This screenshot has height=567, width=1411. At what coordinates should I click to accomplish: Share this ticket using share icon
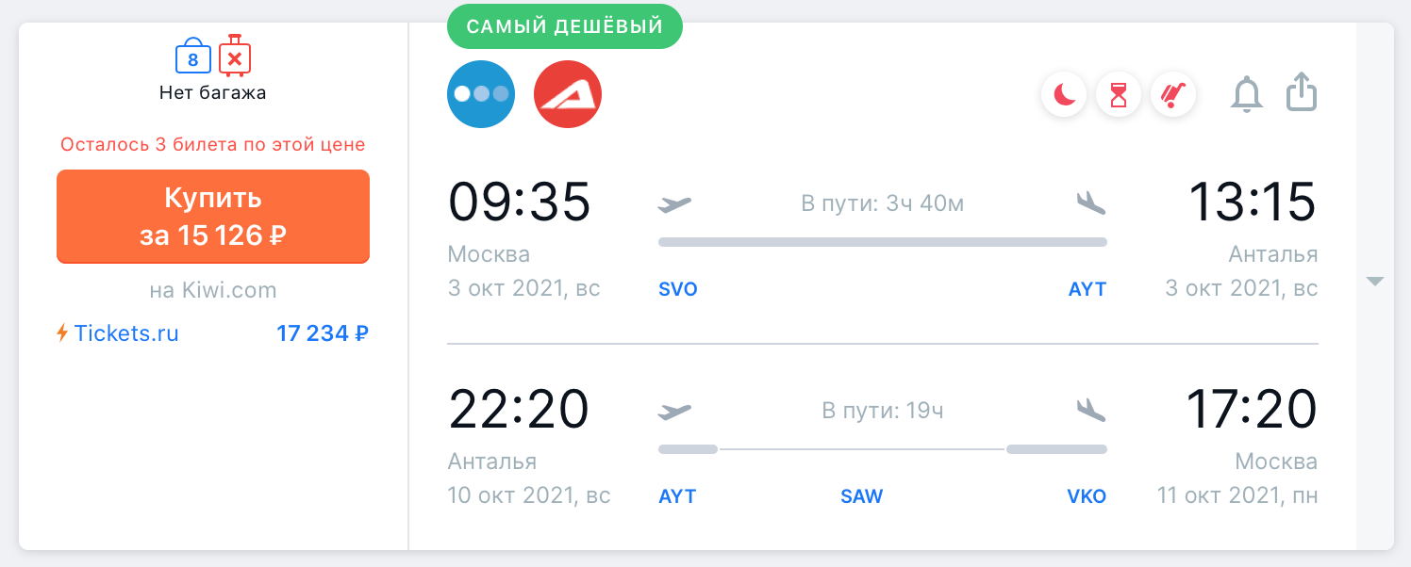tap(1302, 92)
